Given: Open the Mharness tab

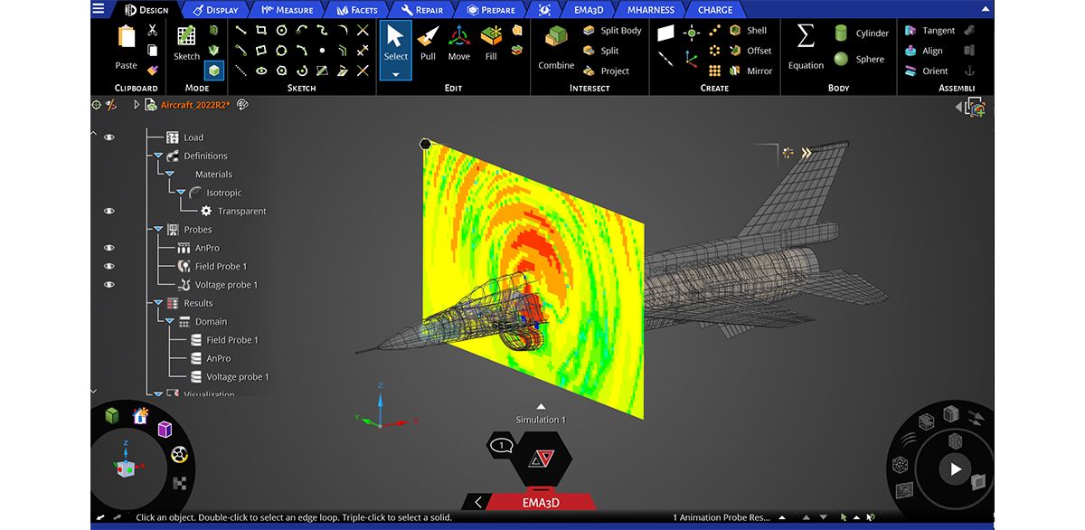Looking at the screenshot, I should [x=649, y=10].
